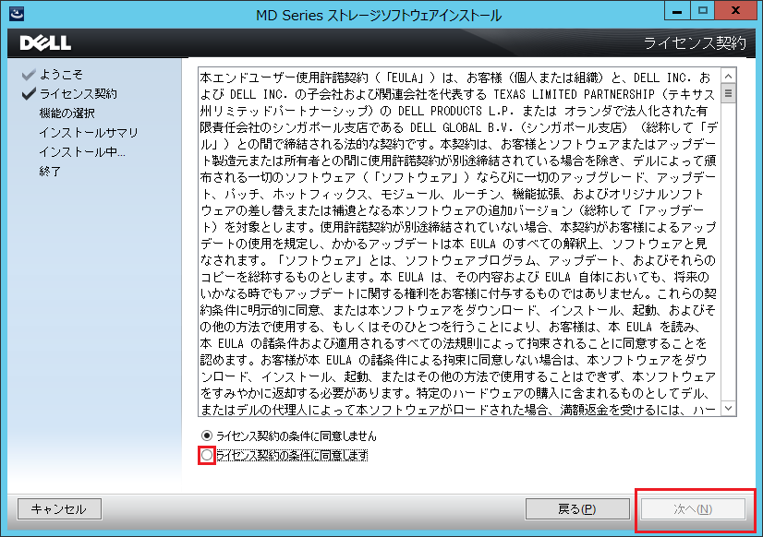Click the scroll down arrow of the EULA text
763x537 pixels.
coord(729,408)
